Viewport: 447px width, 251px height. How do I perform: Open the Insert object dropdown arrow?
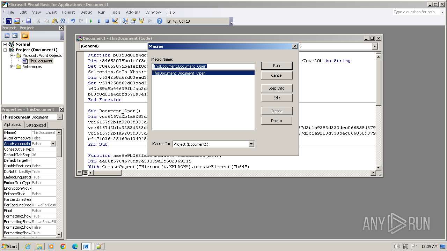click(22, 21)
